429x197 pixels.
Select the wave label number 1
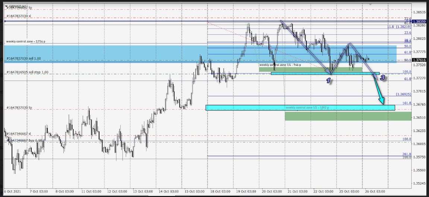(x=329, y=81)
